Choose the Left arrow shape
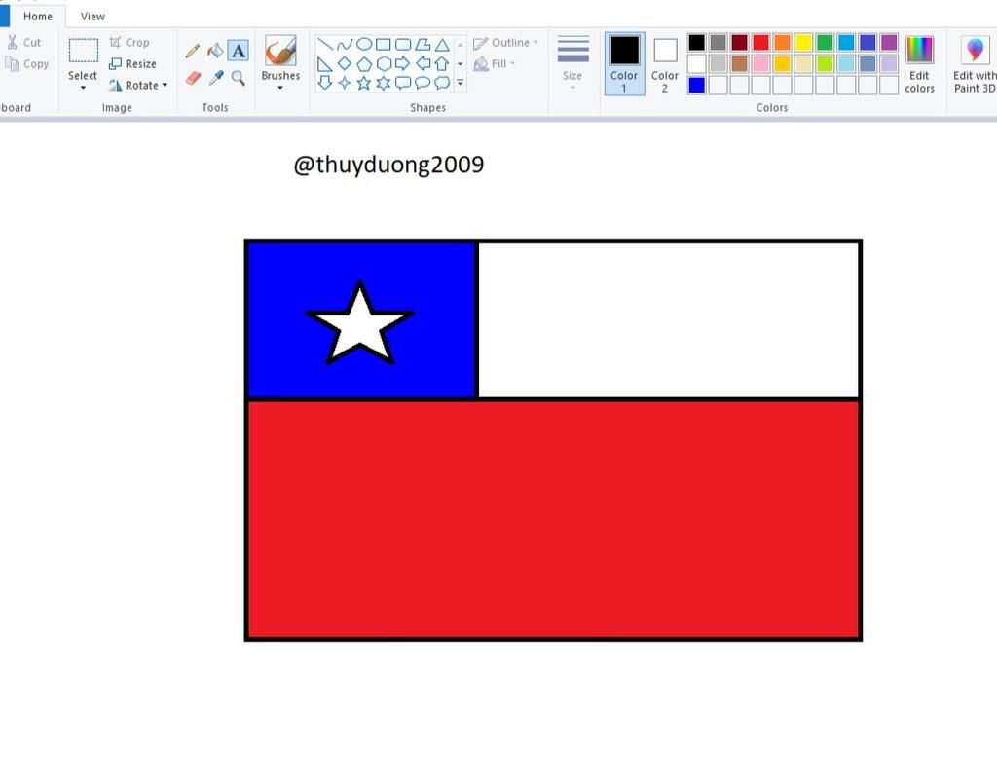Viewport: 997px width, 778px height. [423, 63]
